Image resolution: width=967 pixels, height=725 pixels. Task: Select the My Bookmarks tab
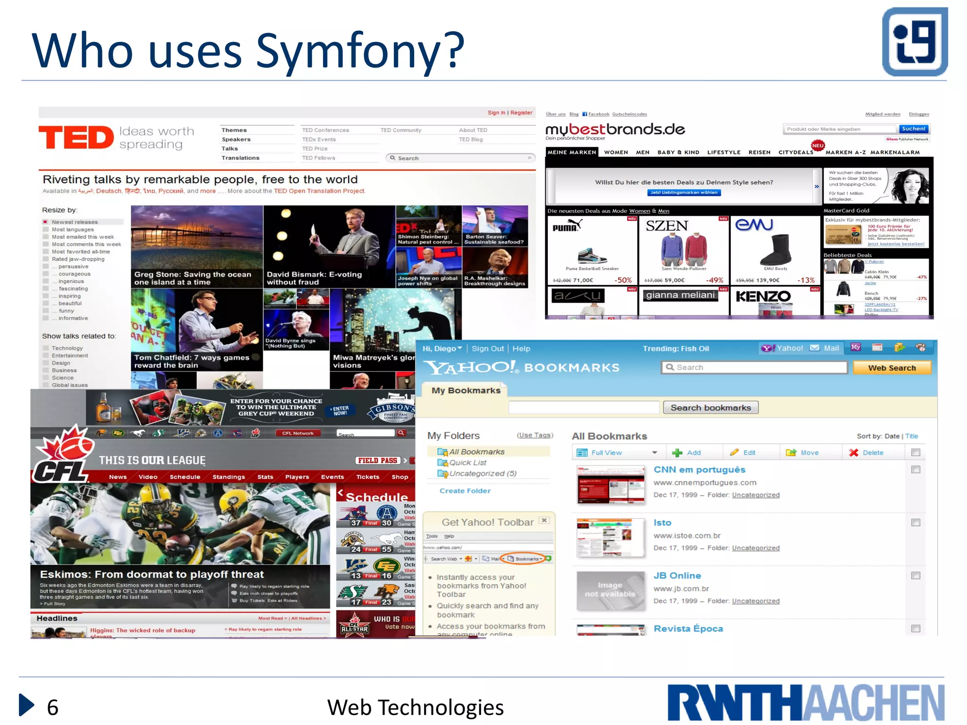coord(466,390)
